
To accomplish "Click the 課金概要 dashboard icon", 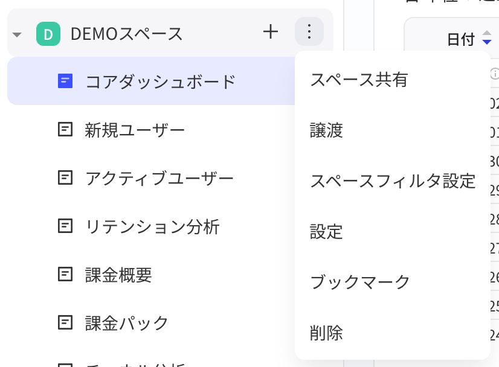I will click(65, 274).
